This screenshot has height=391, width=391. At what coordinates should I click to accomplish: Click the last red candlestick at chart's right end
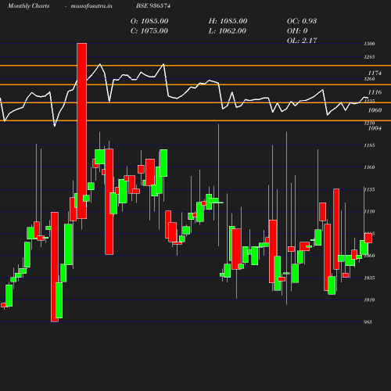click(x=368, y=239)
